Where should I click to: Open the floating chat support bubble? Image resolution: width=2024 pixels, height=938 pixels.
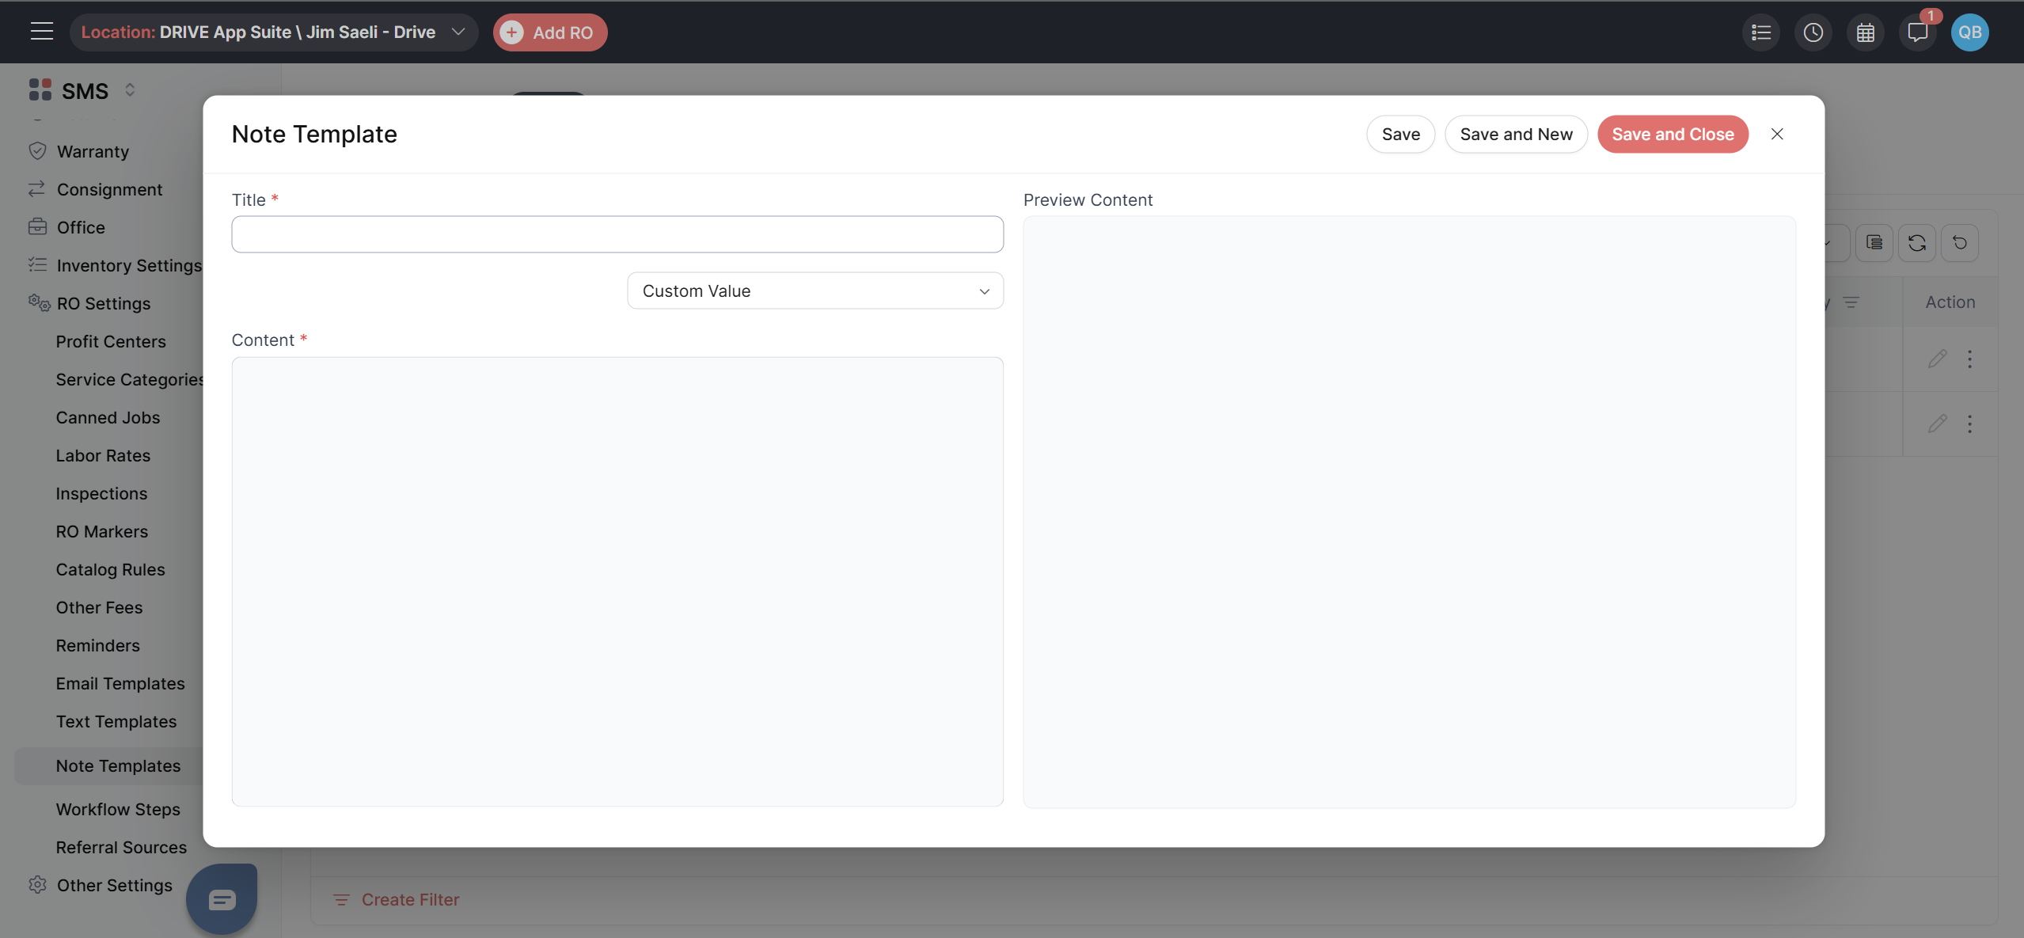click(x=222, y=899)
